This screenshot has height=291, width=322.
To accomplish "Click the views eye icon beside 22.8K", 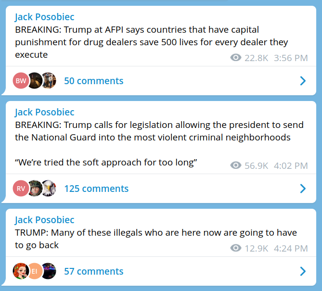I will point(236,58).
